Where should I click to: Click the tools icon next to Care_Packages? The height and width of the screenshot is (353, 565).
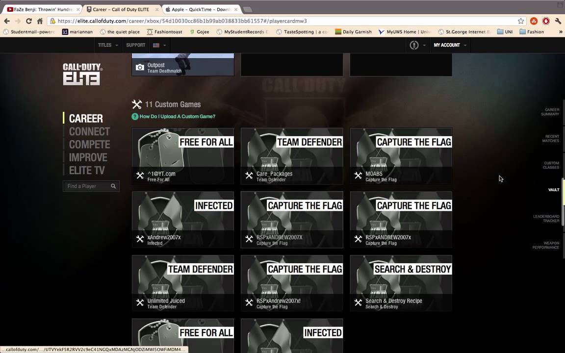coord(249,176)
